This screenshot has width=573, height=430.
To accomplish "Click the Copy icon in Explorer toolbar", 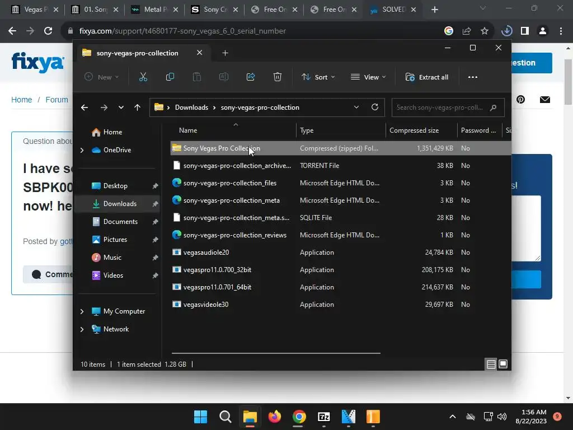I will tap(170, 77).
